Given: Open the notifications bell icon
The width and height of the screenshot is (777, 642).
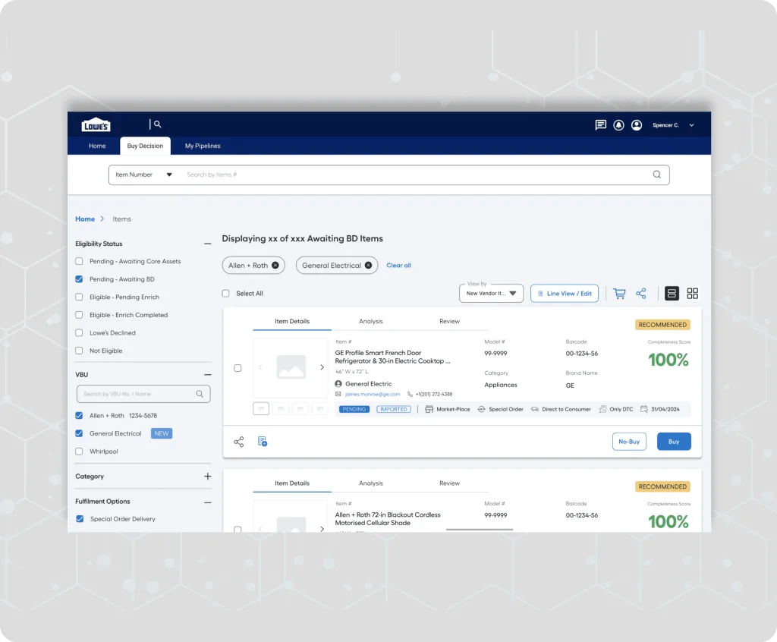Looking at the screenshot, I should coord(618,125).
